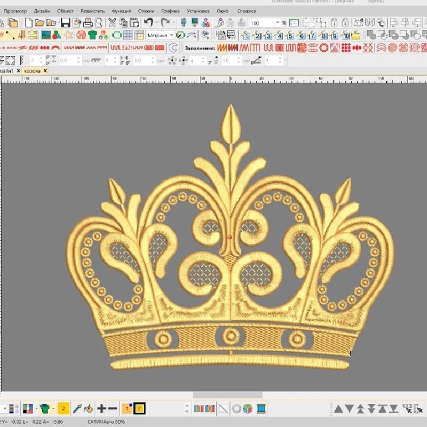The width and height of the screenshot is (427, 427).
Task: Select the orange thread color swatch labeled 1
Action: (127, 408)
